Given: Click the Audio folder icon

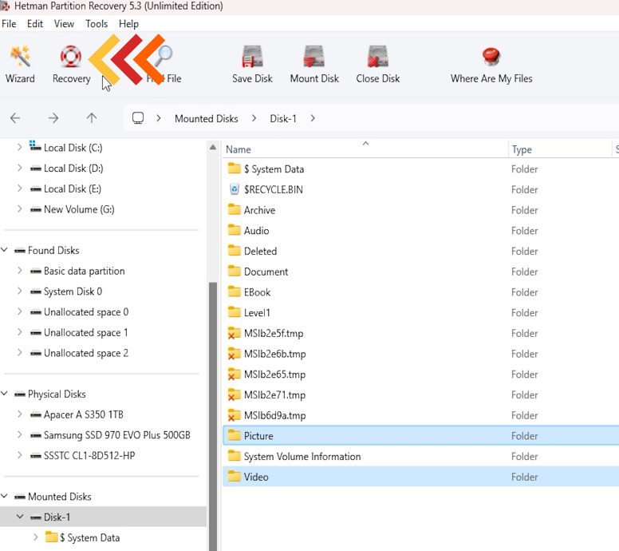Looking at the screenshot, I should [234, 231].
